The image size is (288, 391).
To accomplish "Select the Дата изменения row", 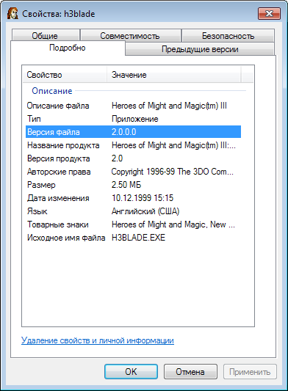I will [x=134, y=198].
